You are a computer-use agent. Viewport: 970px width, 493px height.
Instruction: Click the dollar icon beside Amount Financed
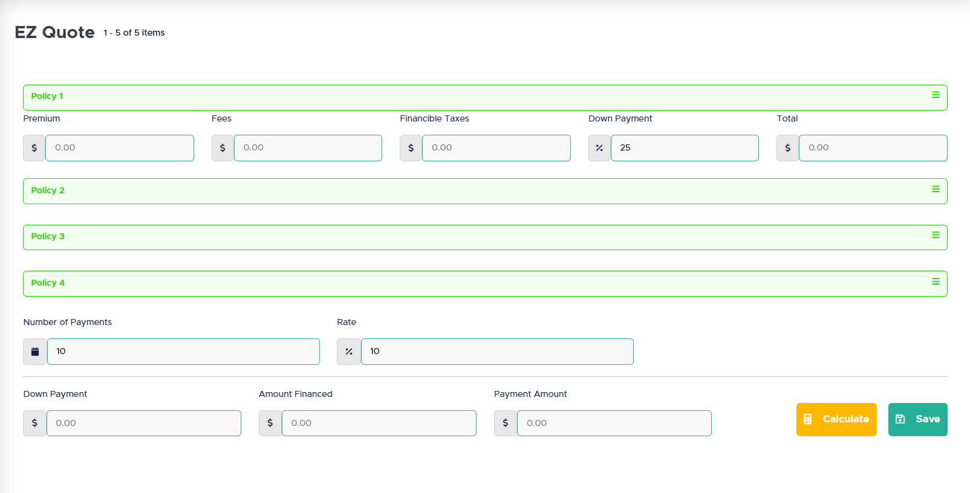[x=270, y=423]
